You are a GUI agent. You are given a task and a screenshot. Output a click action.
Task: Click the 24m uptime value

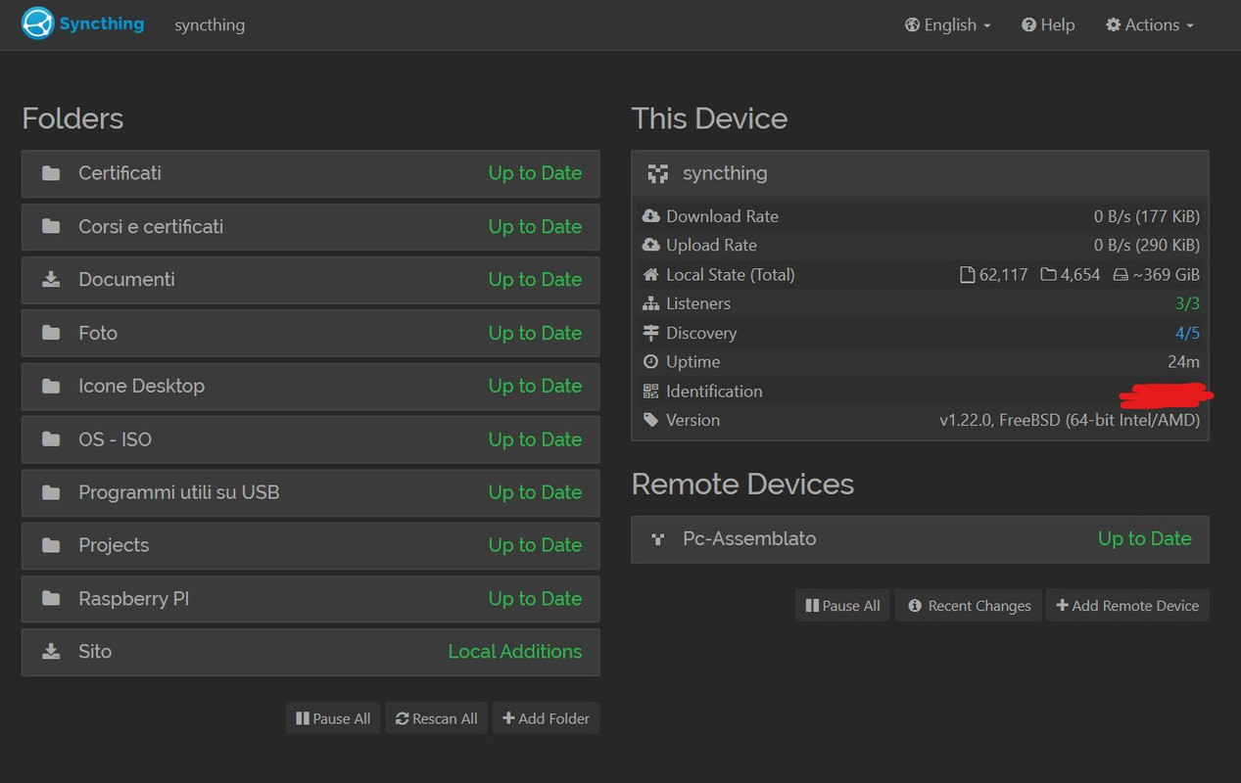coord(1183,362)
